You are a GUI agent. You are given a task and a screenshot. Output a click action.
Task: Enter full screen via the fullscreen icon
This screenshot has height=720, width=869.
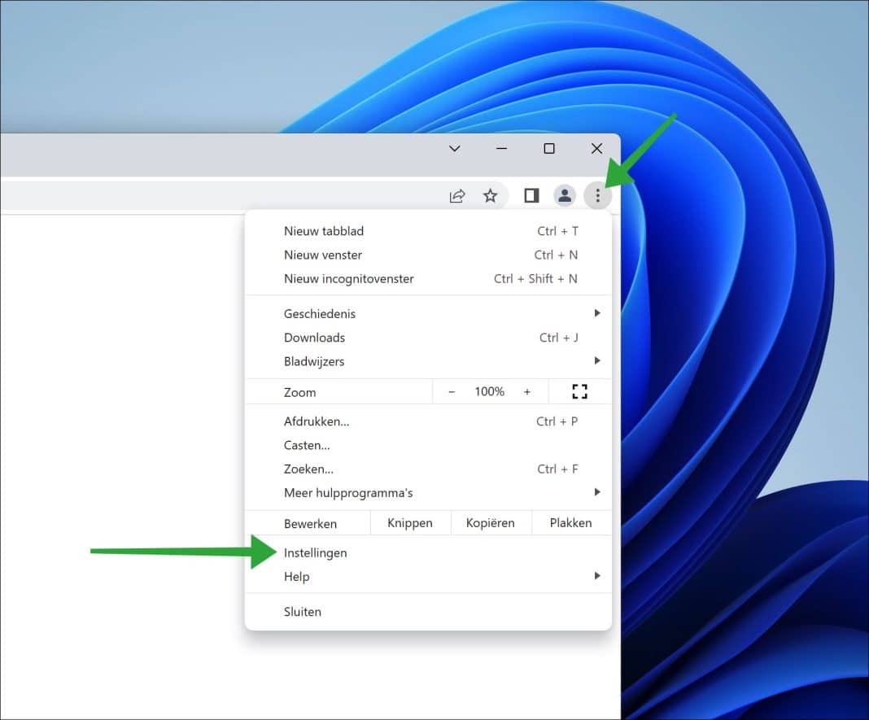[x=580, y=391]
